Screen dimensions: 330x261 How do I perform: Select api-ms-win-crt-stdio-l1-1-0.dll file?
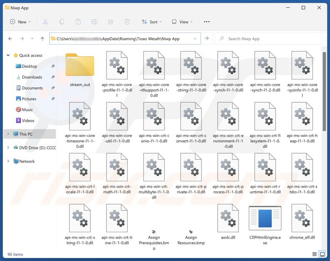302,173
